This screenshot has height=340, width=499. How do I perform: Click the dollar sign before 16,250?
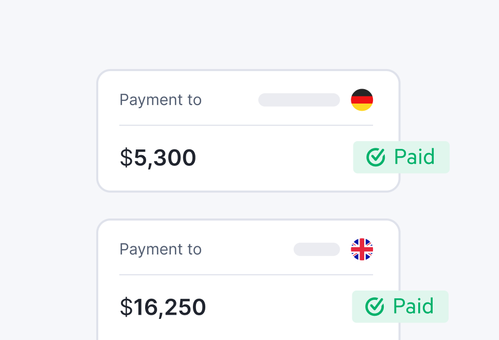pos(126,307)
